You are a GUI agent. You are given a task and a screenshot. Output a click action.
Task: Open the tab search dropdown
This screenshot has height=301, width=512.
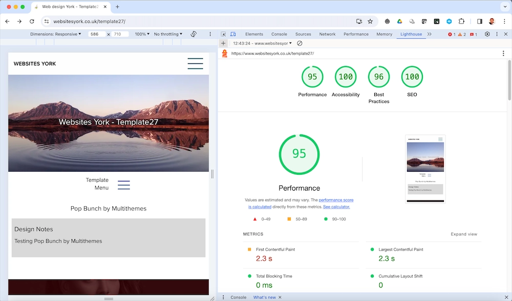(x=505, y=7)
